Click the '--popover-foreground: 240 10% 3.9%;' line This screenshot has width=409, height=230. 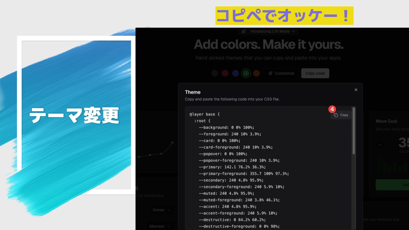coord(239,161)
